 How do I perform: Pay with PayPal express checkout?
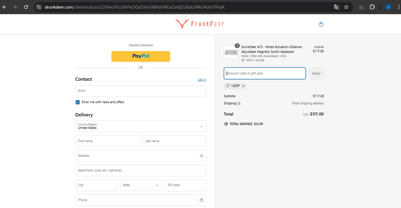click(141, 56)
